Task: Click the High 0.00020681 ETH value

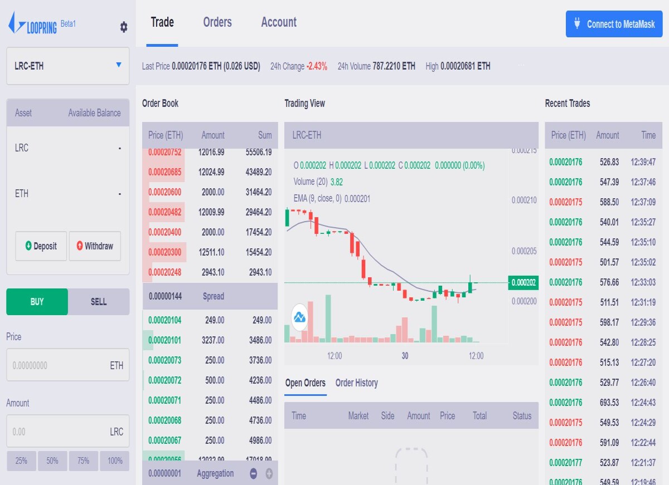Action: tap(466, 66)
